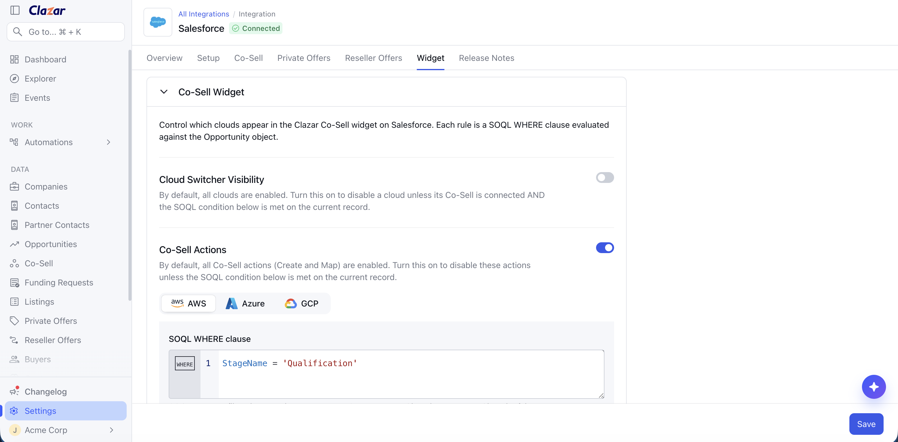Disable the Co-Sell Actions toggle
The width and height of the screenshot is (898, 442).
tap(605, 248)
